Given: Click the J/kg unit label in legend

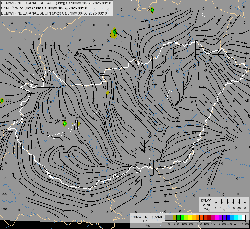Looking at the screenshot, I should point(147,225).
